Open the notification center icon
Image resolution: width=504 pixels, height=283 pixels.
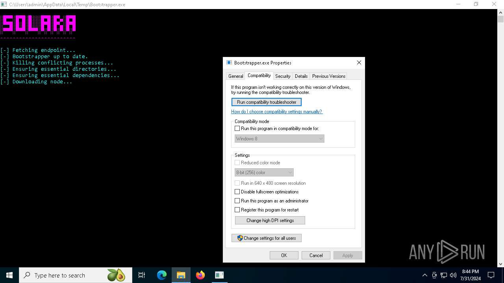click(491, 275)
